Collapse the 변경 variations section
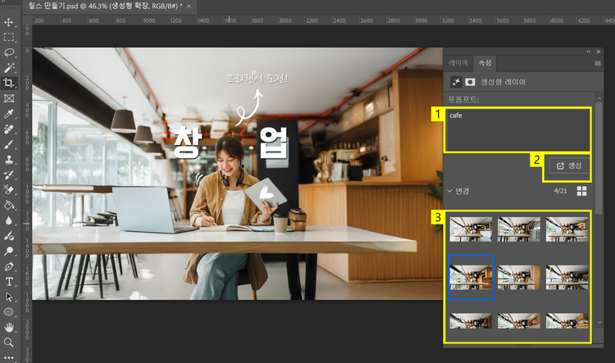 coord(449,191)
